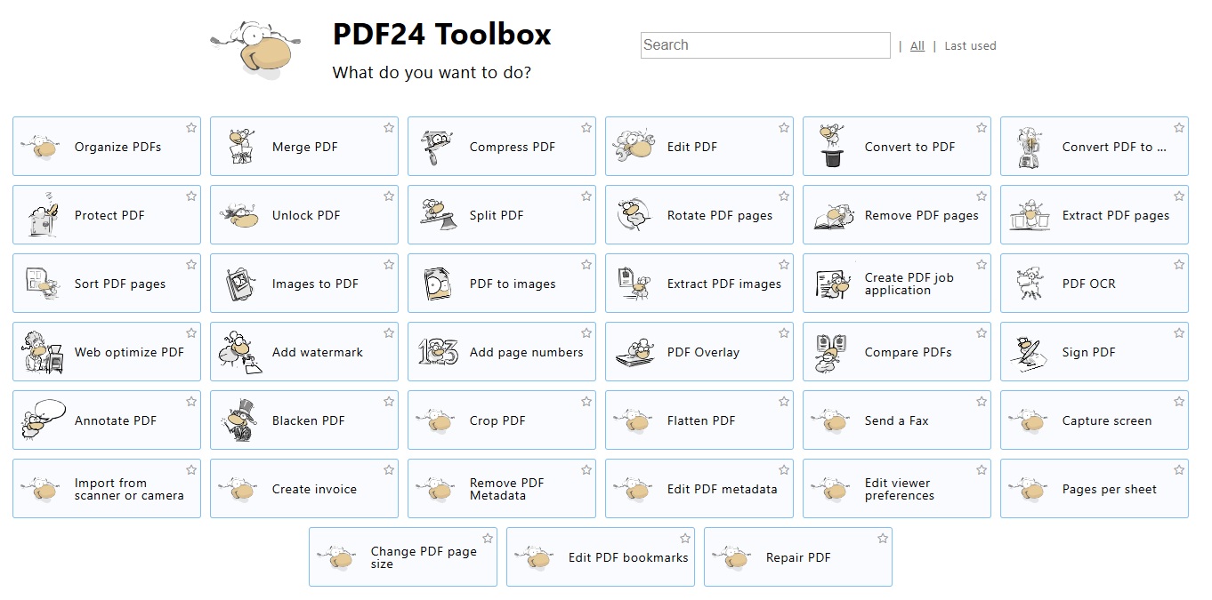
Task: Open the Rotate PDF pages tool
Action: (x=719, y=215)
